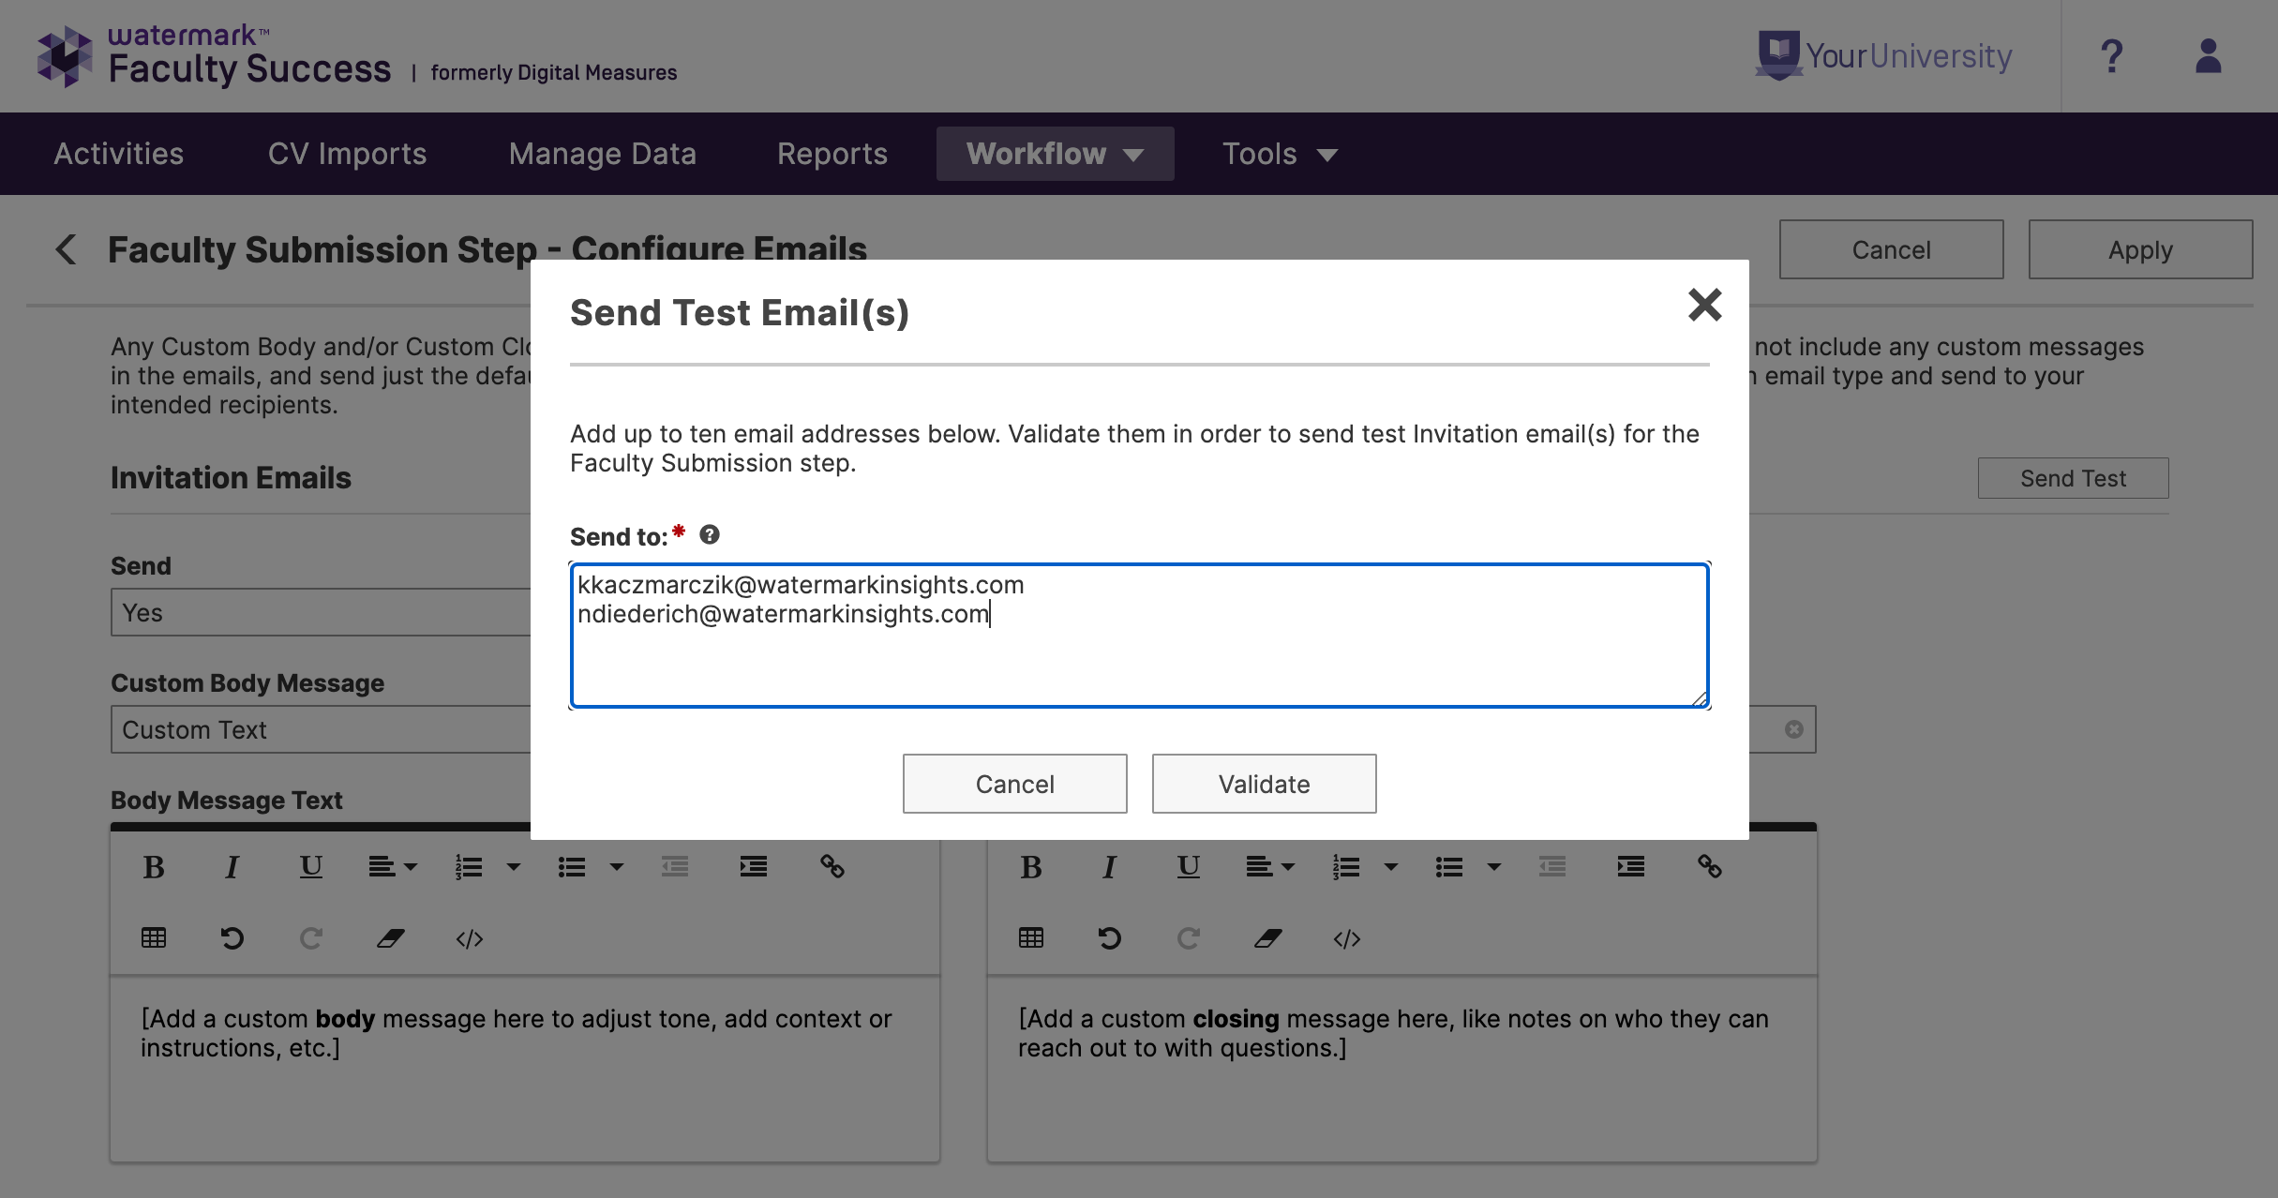Click the back arrow next to the page title
The height and width of the screenshot is (1198, 2278).
66,249
